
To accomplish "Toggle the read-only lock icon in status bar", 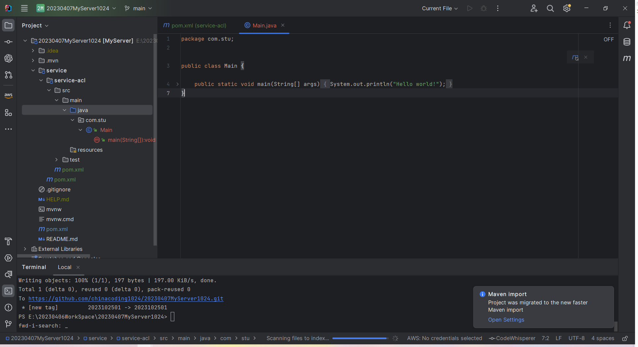I will (625, 338).
